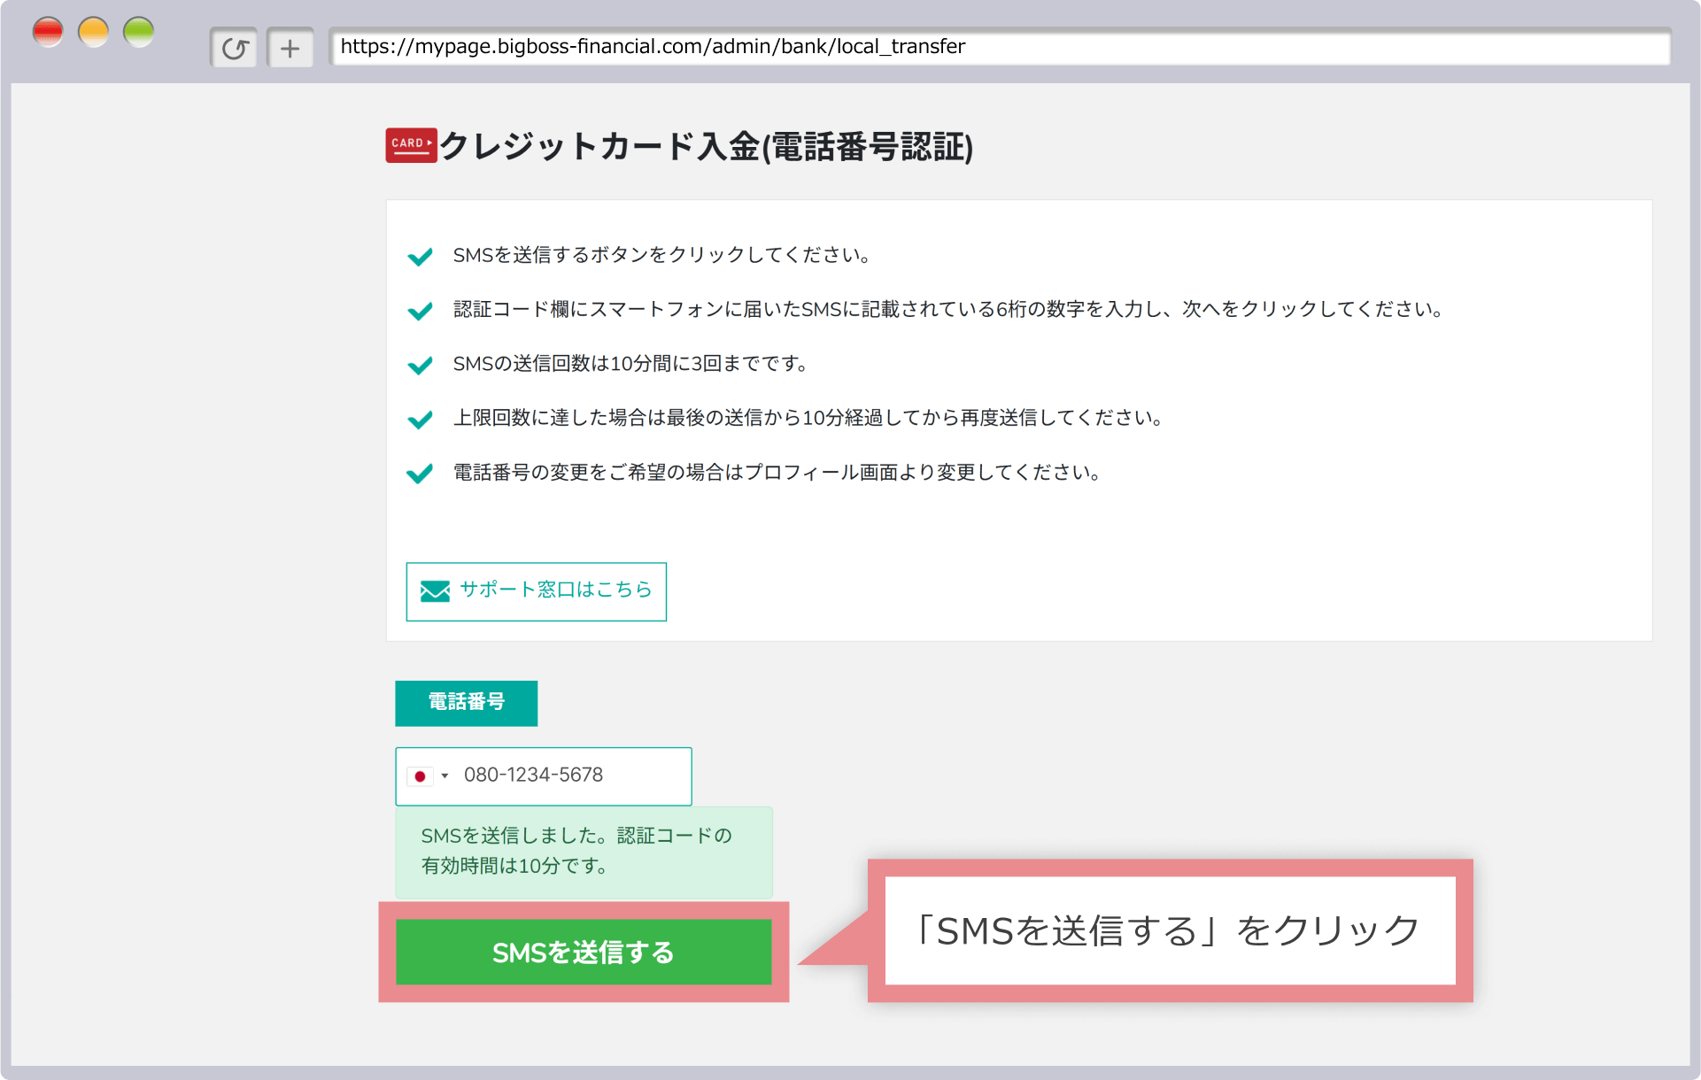Screen dimensions: 1701x1080
Task: Click the red CARD icon in heading
Action: 411,145
